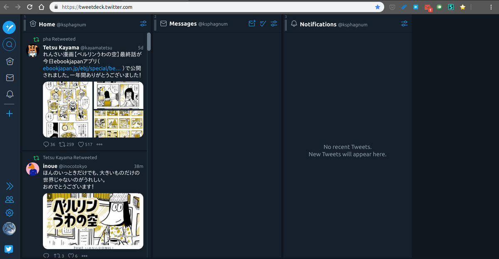Go to browser home page icon

pyautogui.click(x=41, y=7)
